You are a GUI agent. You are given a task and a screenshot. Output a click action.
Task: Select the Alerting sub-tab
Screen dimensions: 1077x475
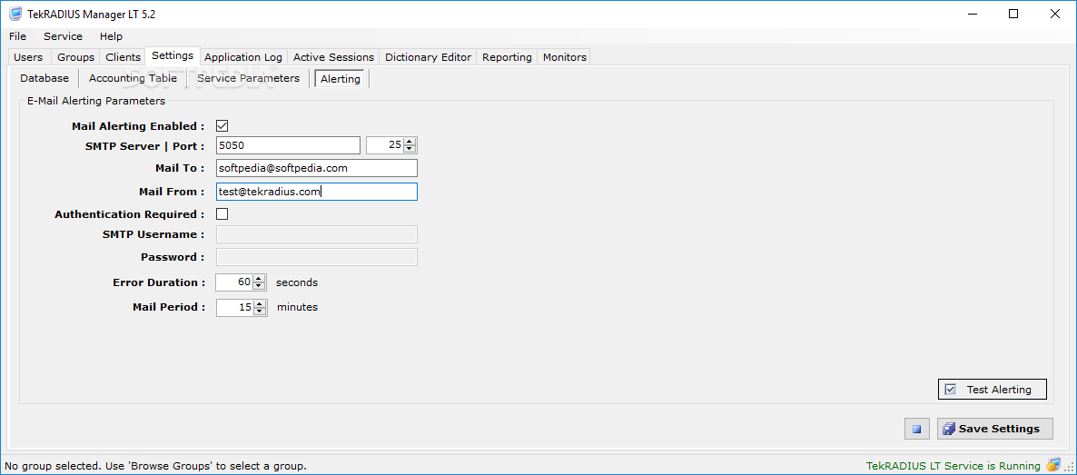point(341,79)
